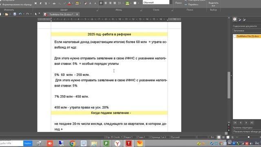Click the red font color A icon
The height and width of the screenshot is (147, 261).
point(69,3)
